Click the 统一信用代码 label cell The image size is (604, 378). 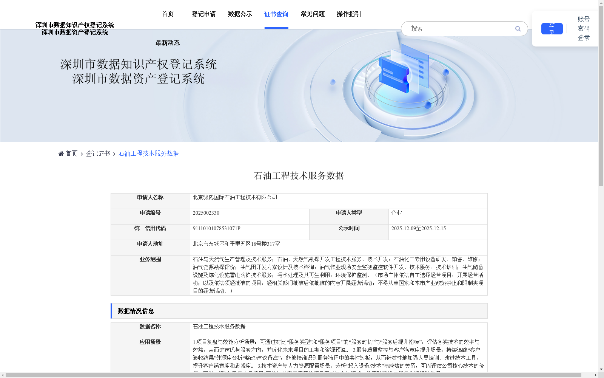(150, 232)
